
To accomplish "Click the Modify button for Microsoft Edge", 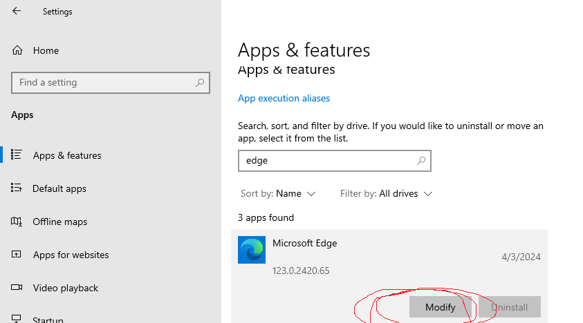I will click(441, 307).
